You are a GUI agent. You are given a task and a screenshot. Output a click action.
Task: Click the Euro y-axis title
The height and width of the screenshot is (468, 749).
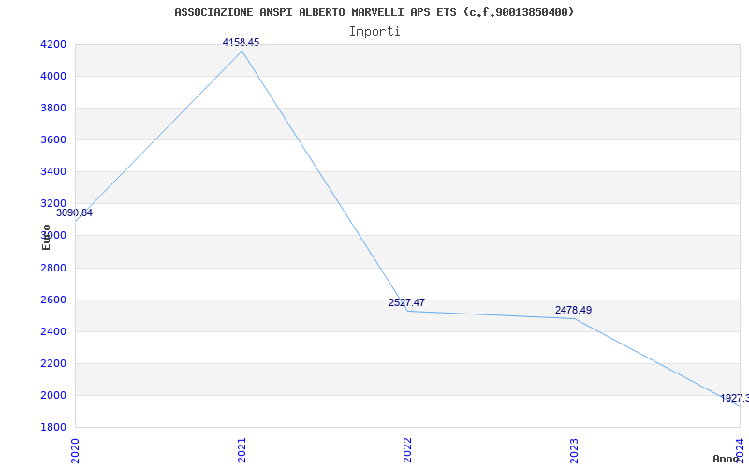point(46,237)
